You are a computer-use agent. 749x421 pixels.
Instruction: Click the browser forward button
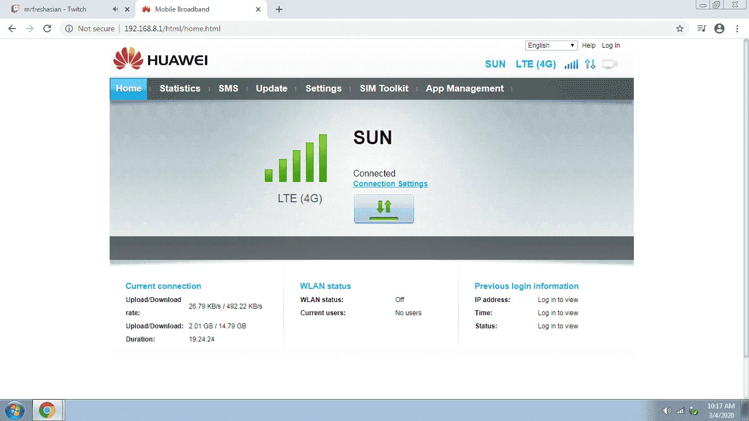30,29
